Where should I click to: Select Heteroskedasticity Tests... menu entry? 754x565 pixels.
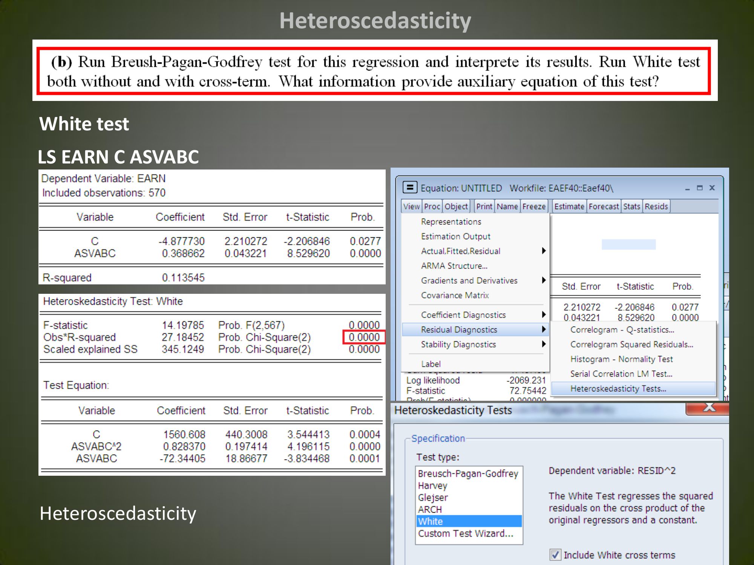(618, 389)
